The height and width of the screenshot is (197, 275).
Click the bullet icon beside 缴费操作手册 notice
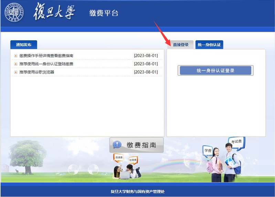pos(15,56)
